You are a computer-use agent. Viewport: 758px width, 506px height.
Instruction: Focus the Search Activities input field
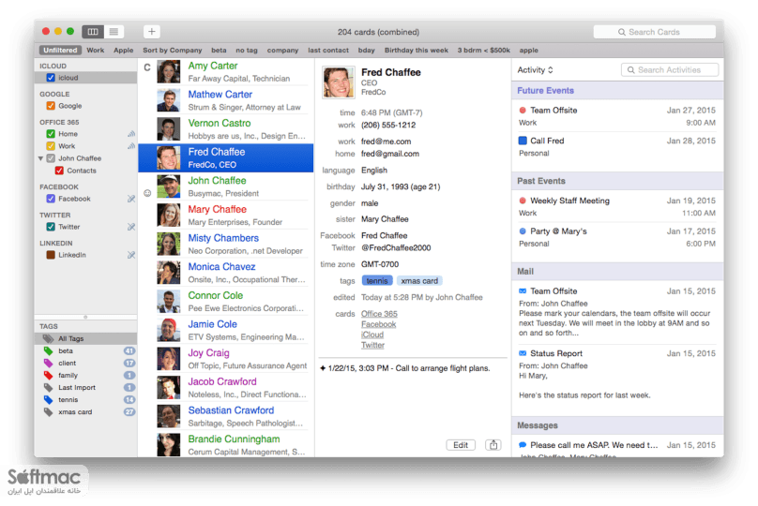pyautogui.click(x=670, y=70)
